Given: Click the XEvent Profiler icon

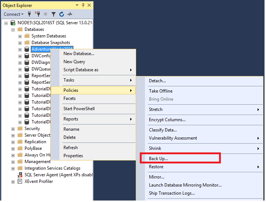Looking at the screenshot, I should [20, 182].
